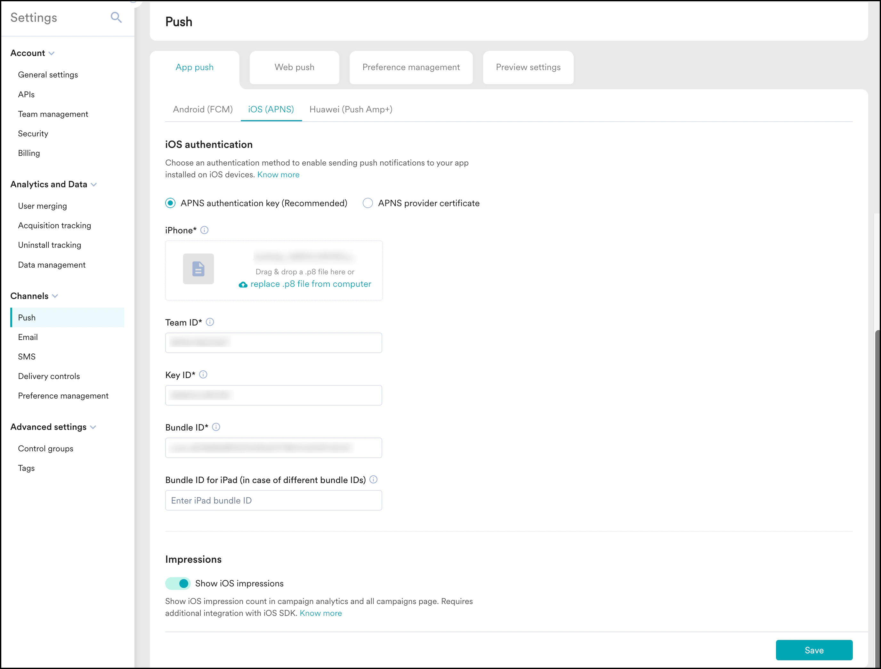
Task: Select APNS authentication key radio option
Action: click(x=170, y=203)
